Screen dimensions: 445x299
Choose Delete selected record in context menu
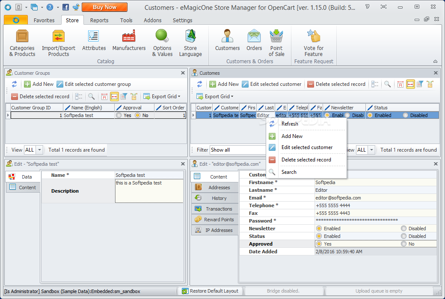click(x=306, y=160)
